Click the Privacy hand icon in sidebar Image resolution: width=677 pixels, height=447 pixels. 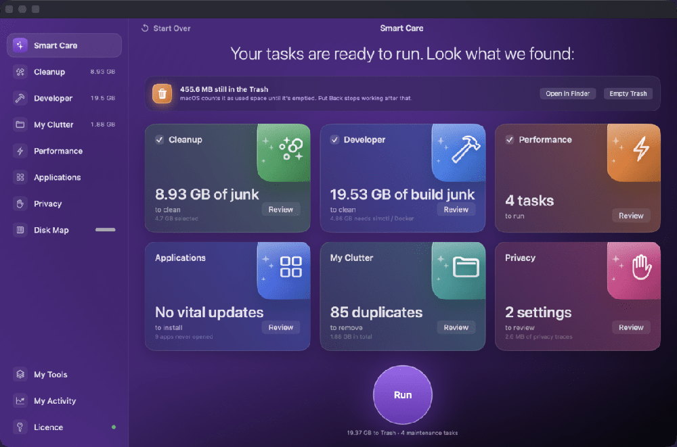pos(20,204)
